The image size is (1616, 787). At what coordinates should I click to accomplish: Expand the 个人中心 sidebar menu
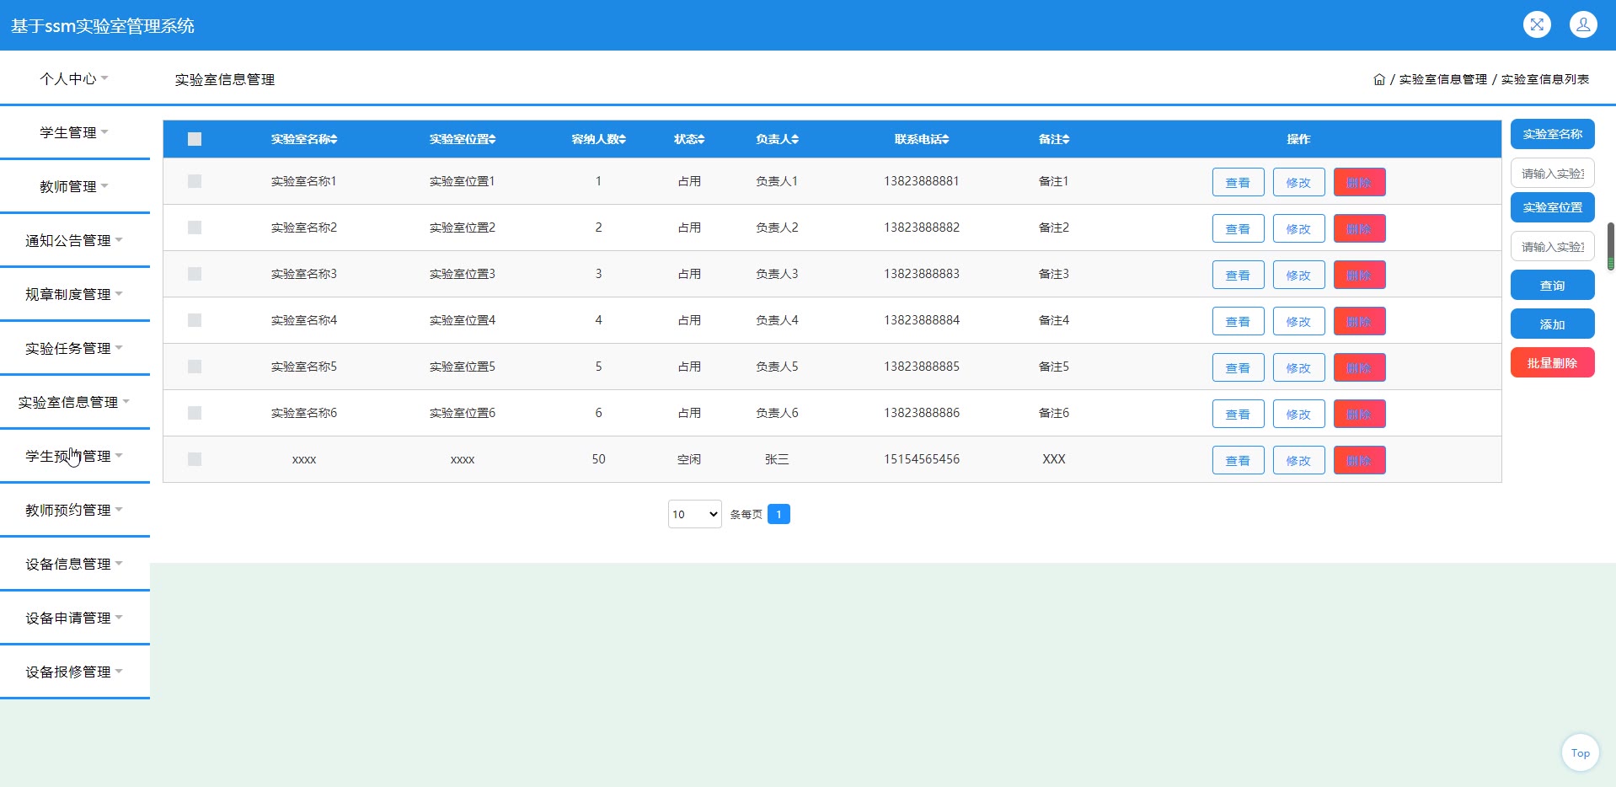pos(74,78)
